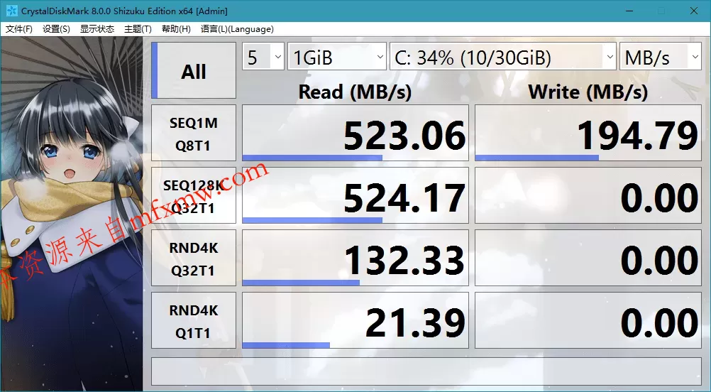Expand the test size dropdown showing 1GiB
Image resolution: width=711 pixels, height=392 pixels.
click(337, 56)
